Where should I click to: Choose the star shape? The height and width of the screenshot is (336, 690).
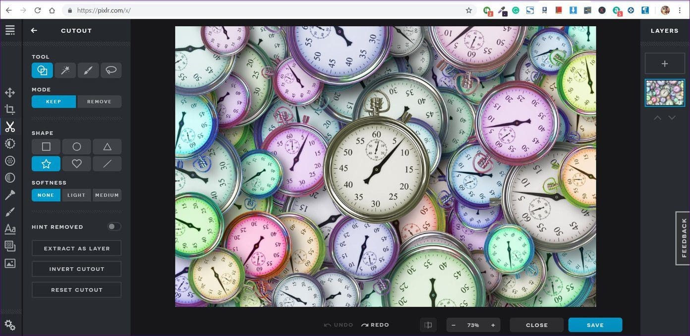46,164
